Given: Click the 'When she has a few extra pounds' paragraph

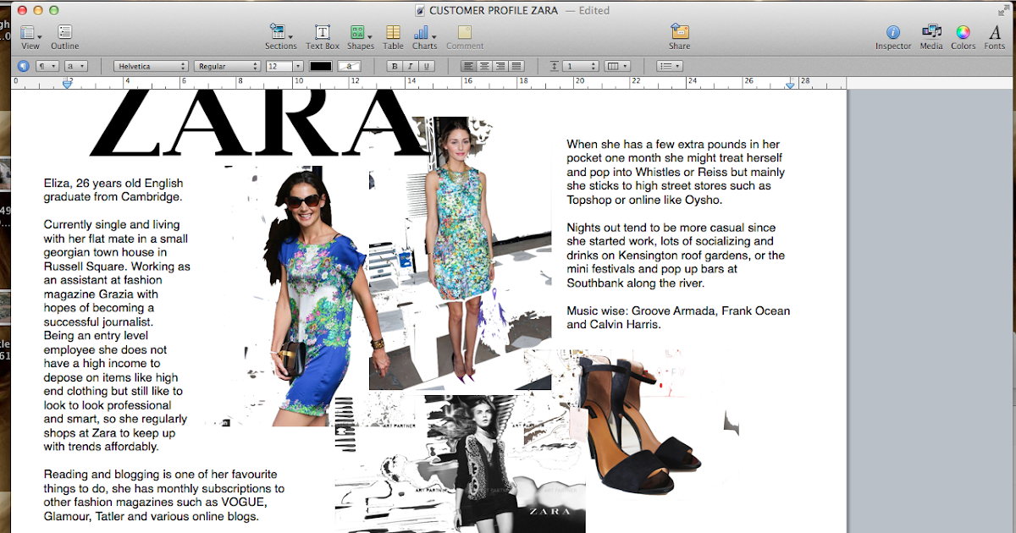Looking at the screenshot, I should point(676,172).
